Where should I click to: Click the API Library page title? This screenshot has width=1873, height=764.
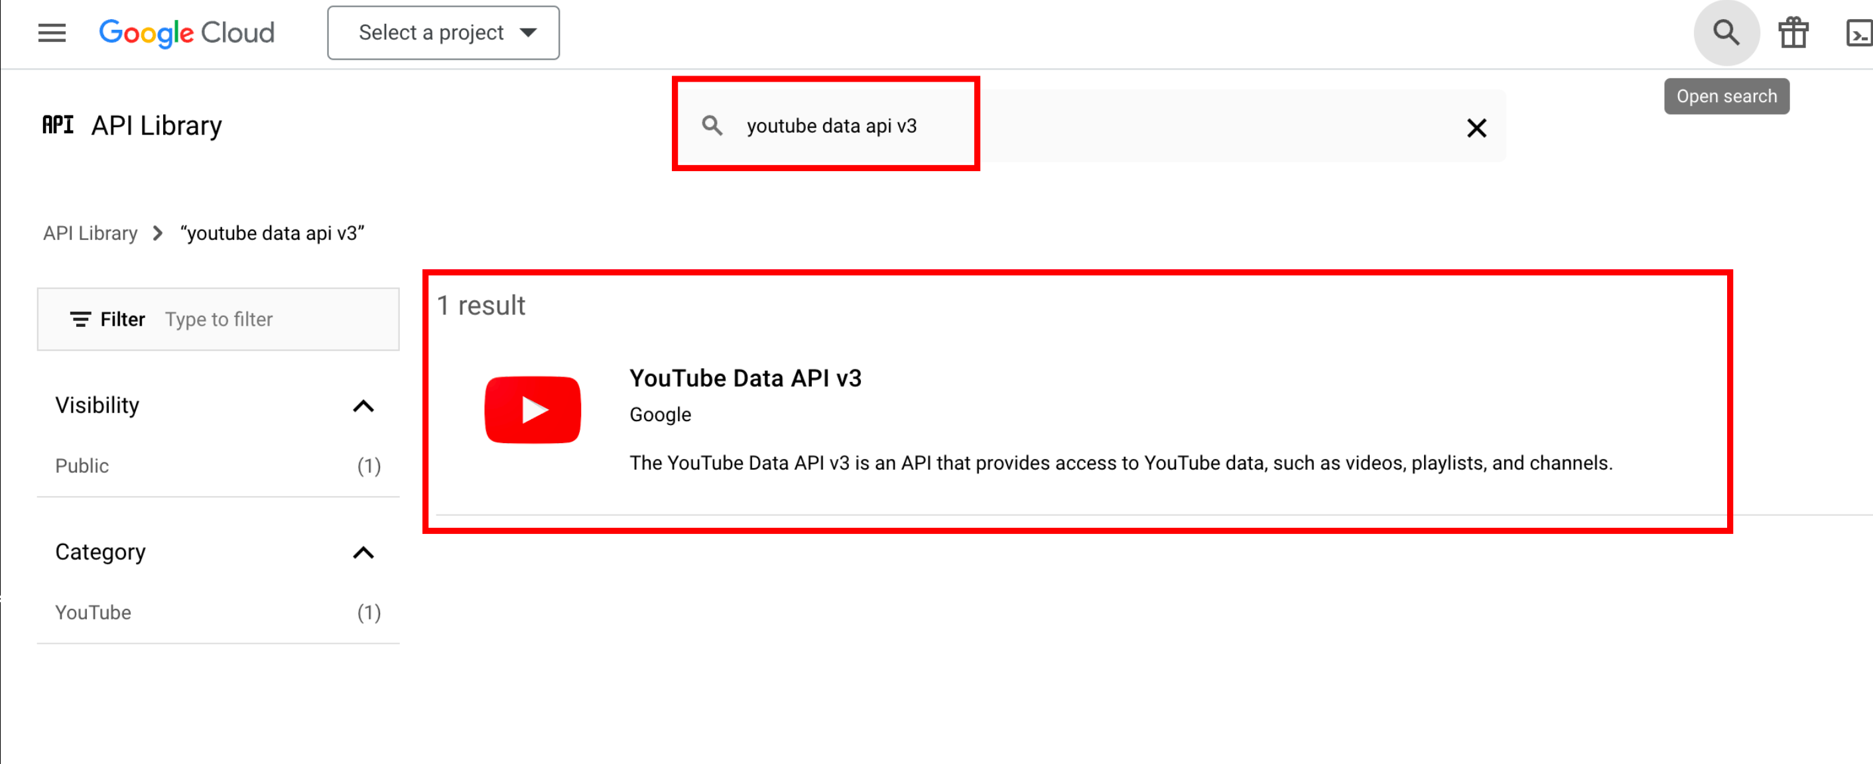157,125
